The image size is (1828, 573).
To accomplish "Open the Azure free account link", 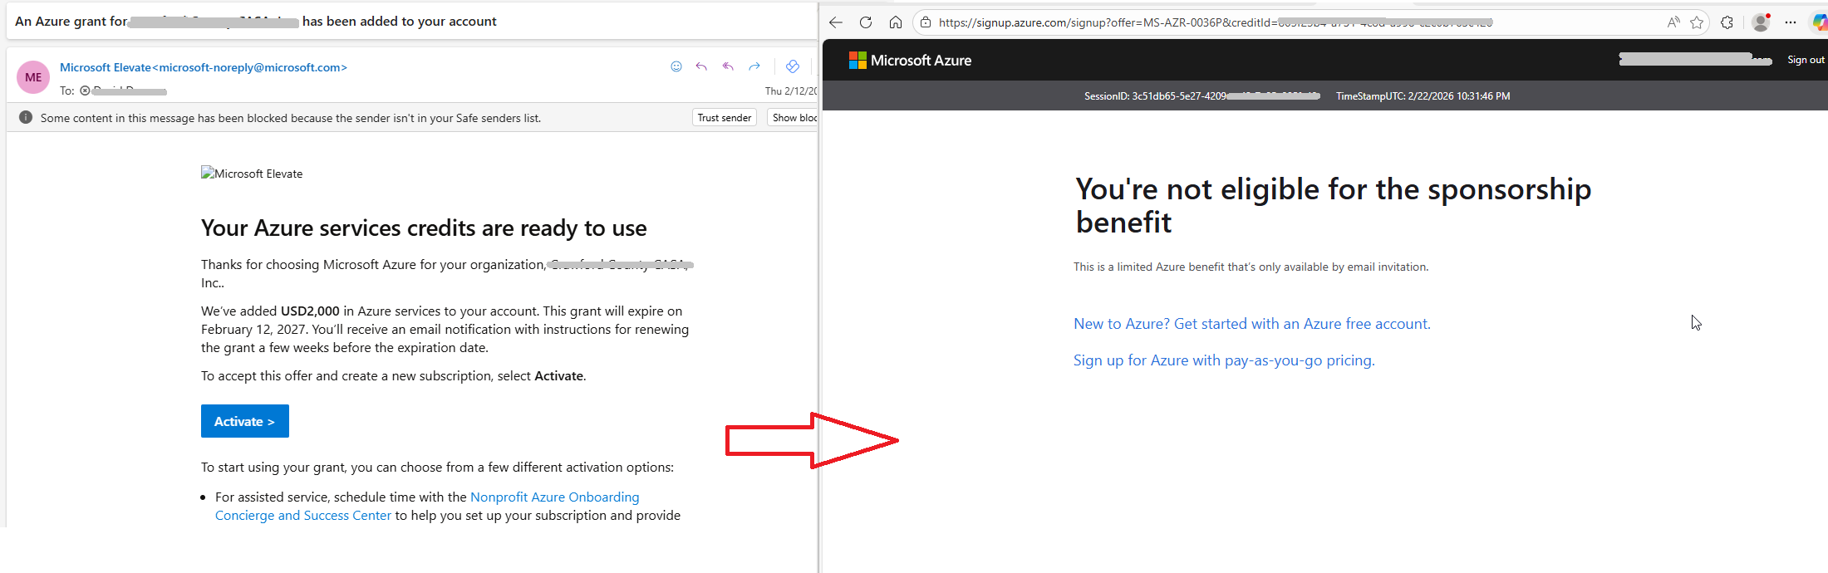I will [1252, 324].
